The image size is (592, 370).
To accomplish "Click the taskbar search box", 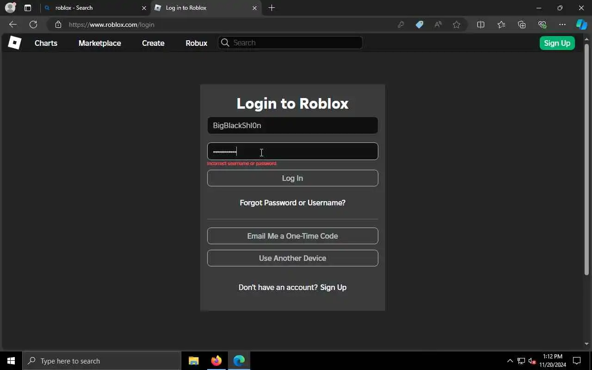I will pyautogui.click(x=102, y=361).
